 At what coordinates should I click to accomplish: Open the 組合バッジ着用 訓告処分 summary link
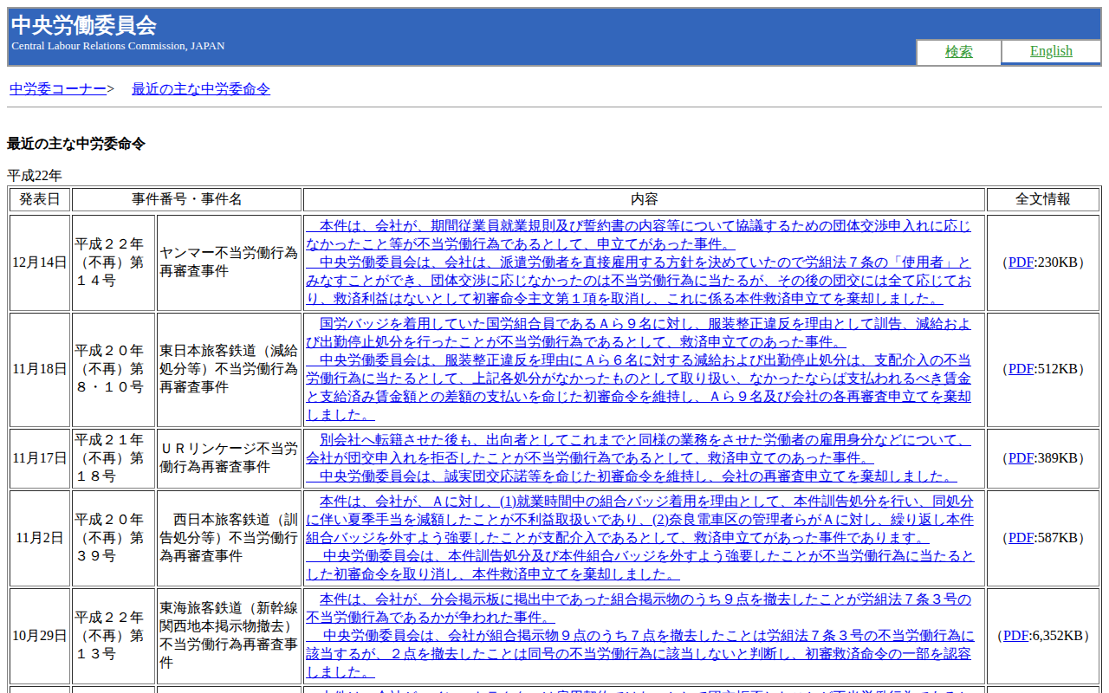point(638,538)
